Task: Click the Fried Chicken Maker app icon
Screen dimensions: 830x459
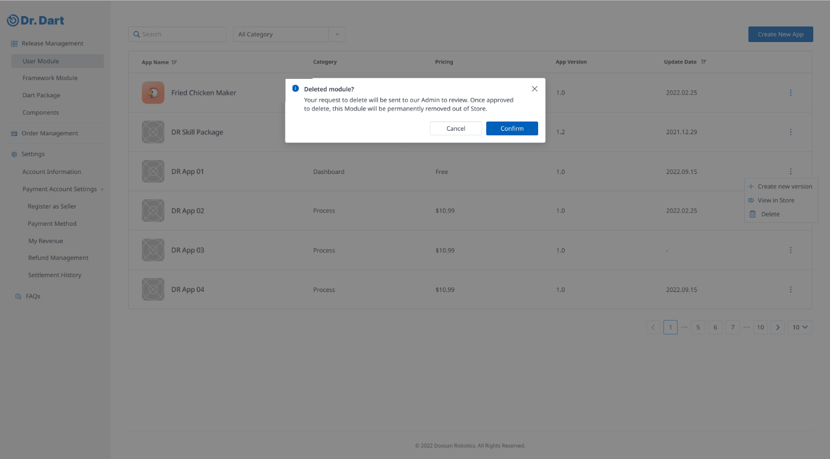Action: 153,93
